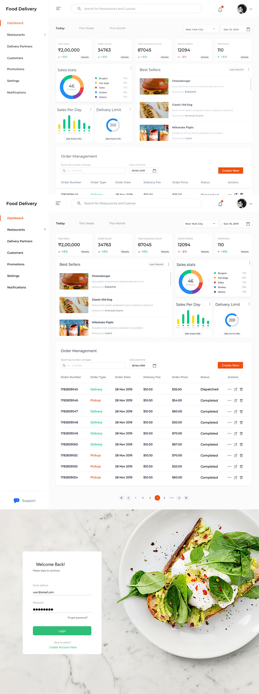Click the Support chat icon
The image size is (259, 694).
16,501
